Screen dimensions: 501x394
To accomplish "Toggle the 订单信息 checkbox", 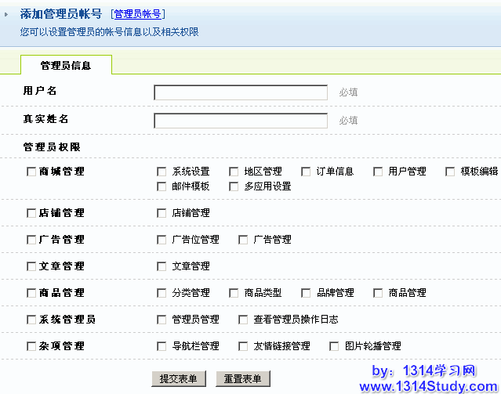I will (x=306, y=172).
